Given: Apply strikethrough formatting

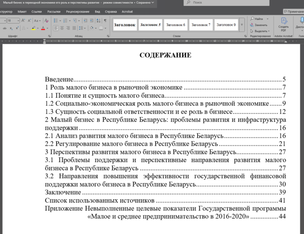Looking at the screenshot, I should [5, 28].
